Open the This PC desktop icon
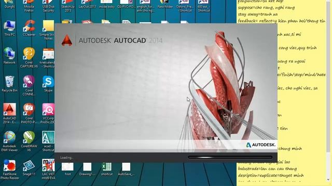Image resolution: width=332 pixels, height=186 pixels. click(9, 28)
